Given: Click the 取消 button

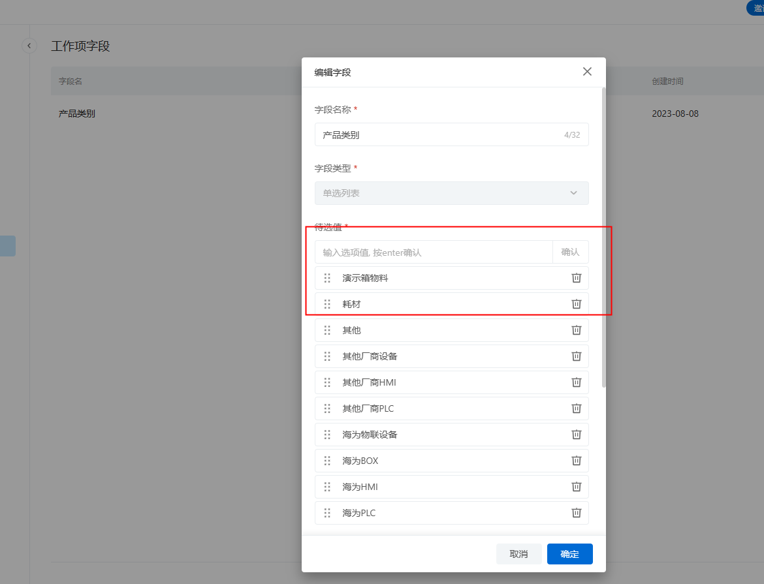Looking at the screenshot, I should tap(519, 554).
